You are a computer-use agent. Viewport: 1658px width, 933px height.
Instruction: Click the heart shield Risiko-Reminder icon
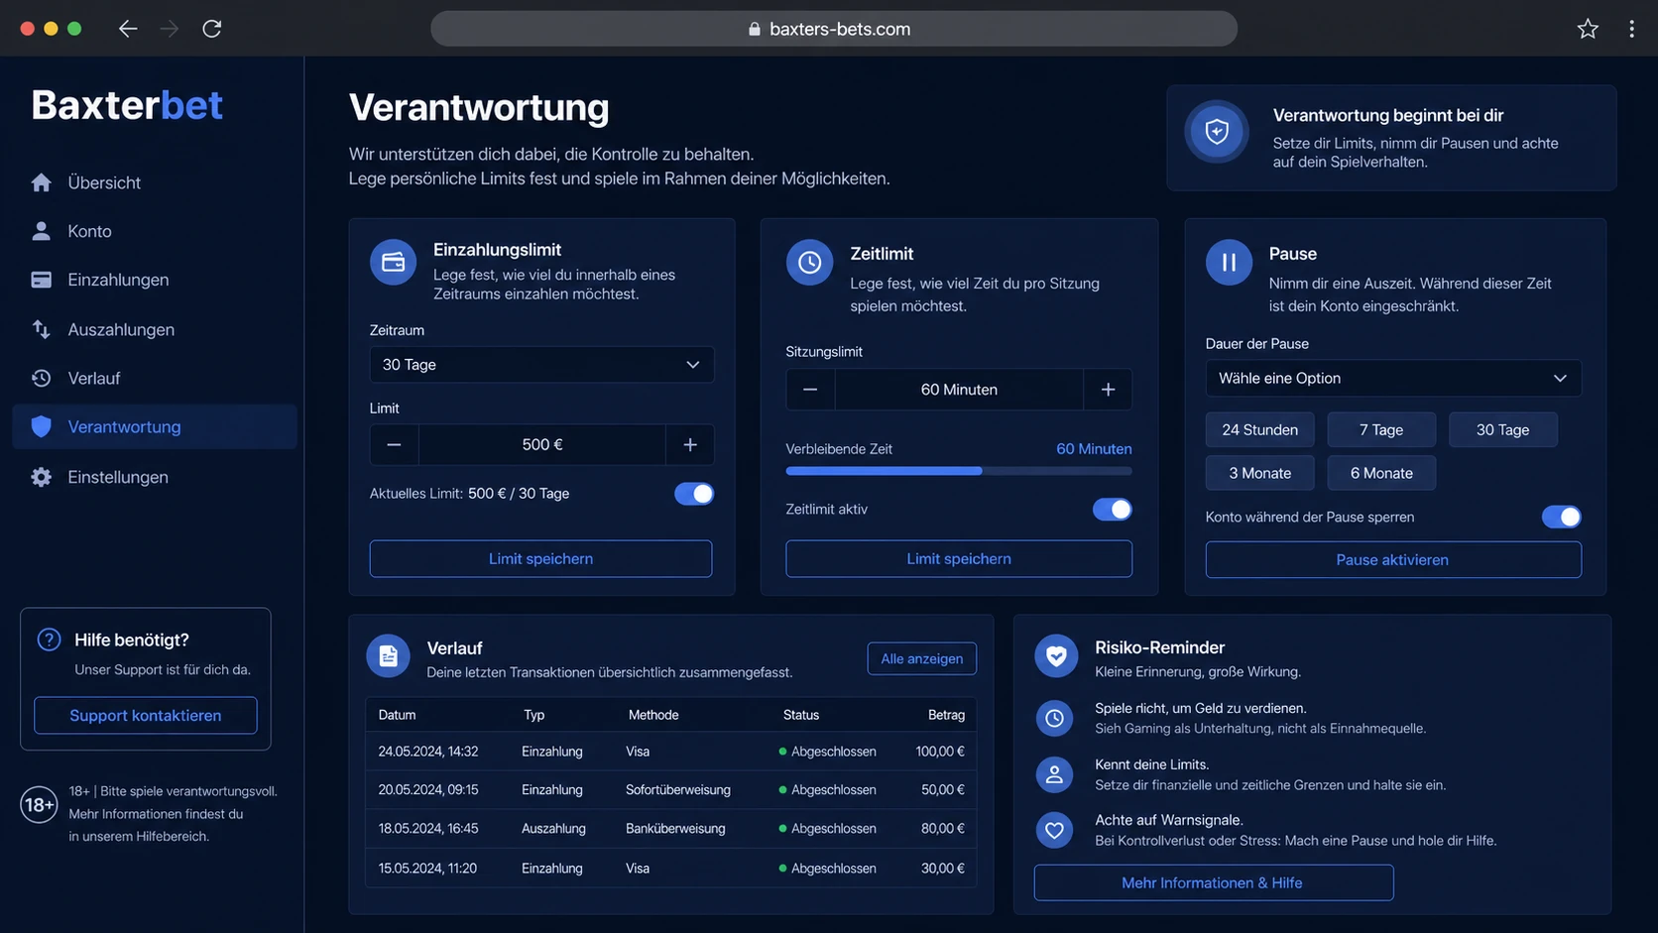[x=1056, y=656]
